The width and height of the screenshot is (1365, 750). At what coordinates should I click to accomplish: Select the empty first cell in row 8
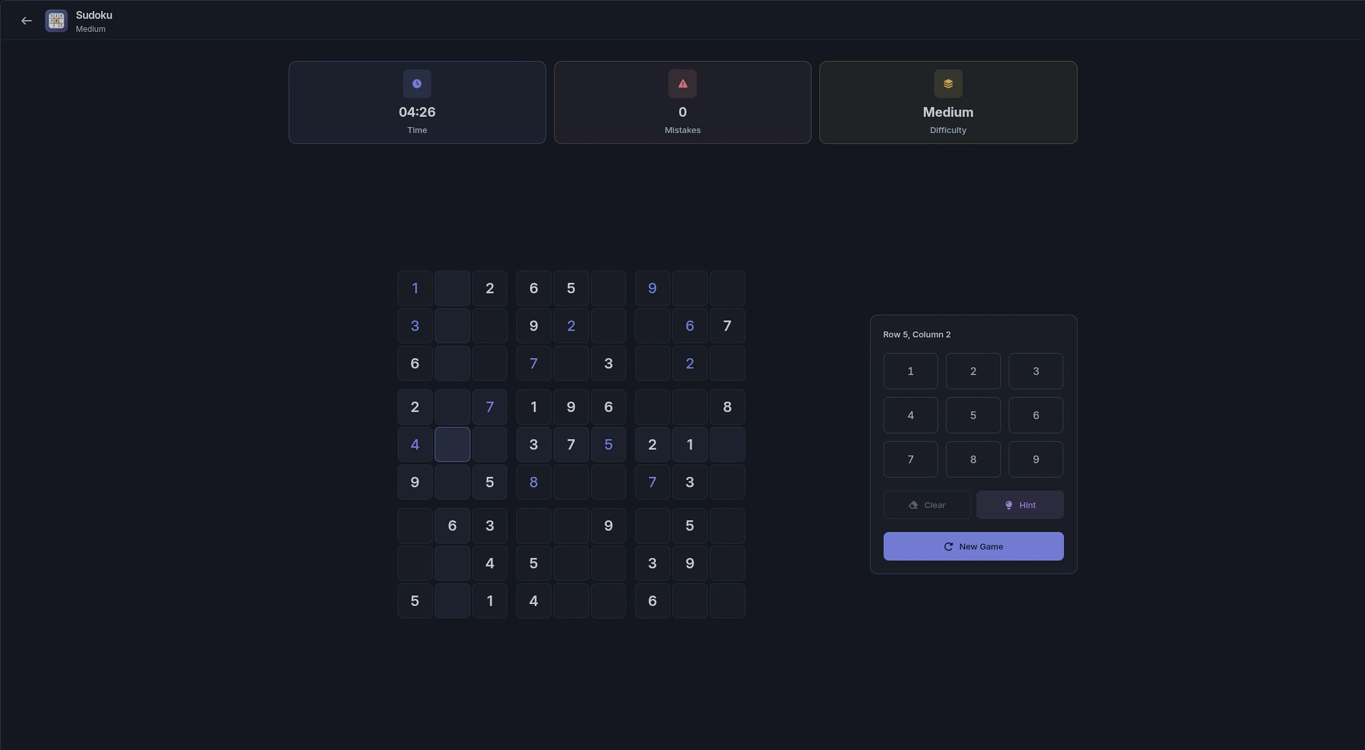pyautogui.click(x=415, y=563)
